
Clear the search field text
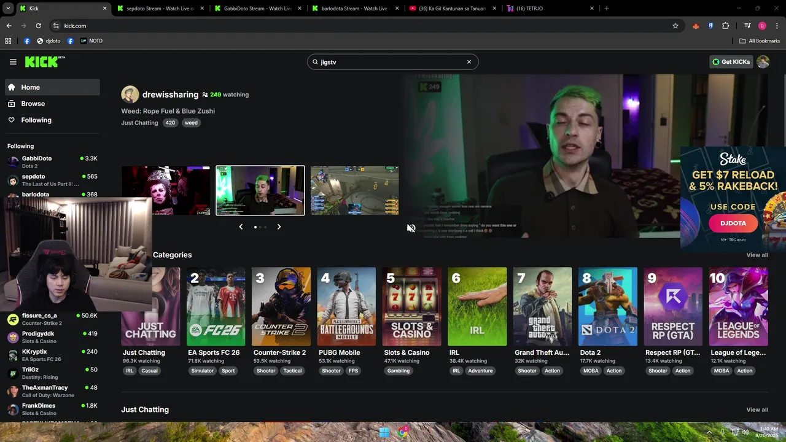(469, 62)
